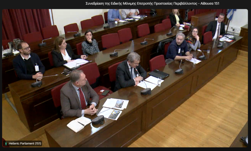Click the open notebook with pen
The width and height of the screenshot is (251, 151).
(79, 124)
